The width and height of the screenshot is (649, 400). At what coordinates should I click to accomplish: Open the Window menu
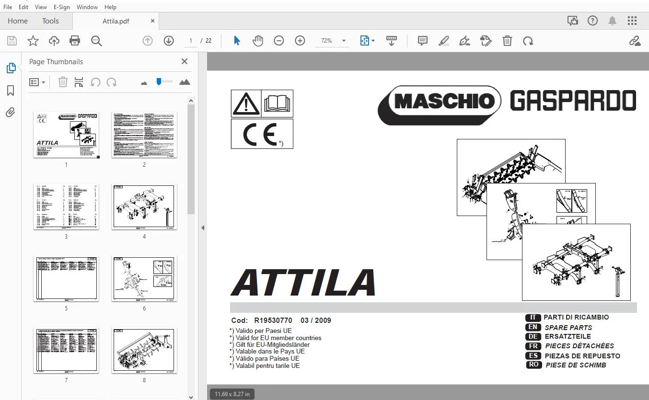(x=87, y=7)
